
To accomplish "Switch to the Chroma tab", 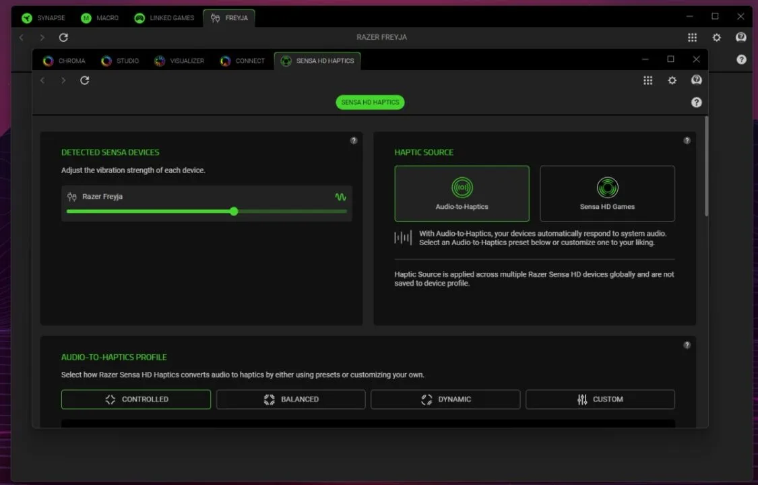I will click(64, 61).
